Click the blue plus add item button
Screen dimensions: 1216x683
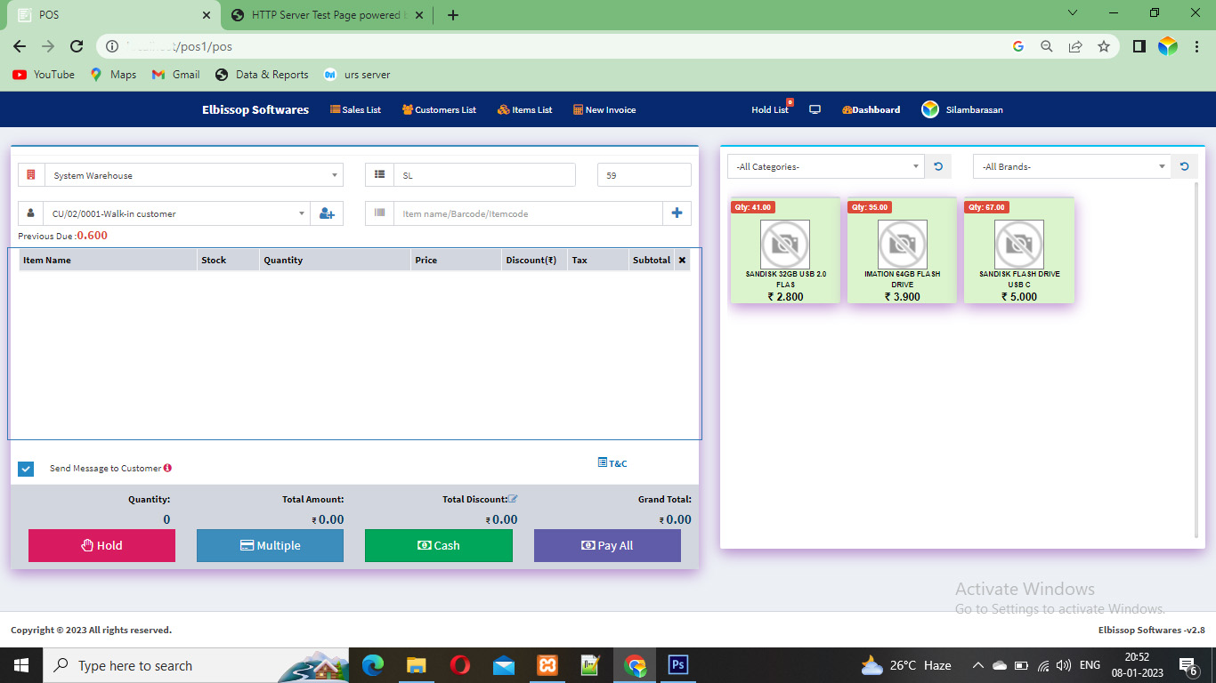click(677, 213)
